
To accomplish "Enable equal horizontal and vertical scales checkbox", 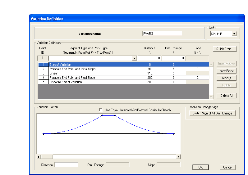I will pos(101,110).
